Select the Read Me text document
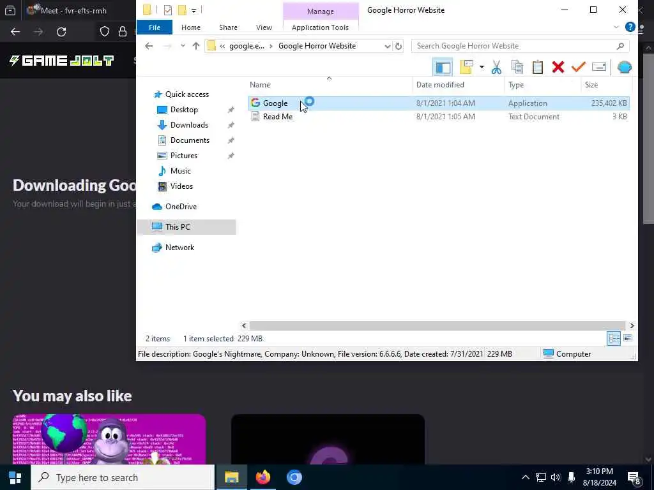Image resolution: width=654 pixels, height=490 pixels. coord(438,117)
